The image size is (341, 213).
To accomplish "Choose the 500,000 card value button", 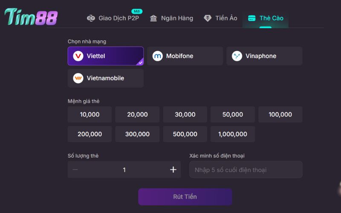I will pyautogui.click(x=185, y=134).
